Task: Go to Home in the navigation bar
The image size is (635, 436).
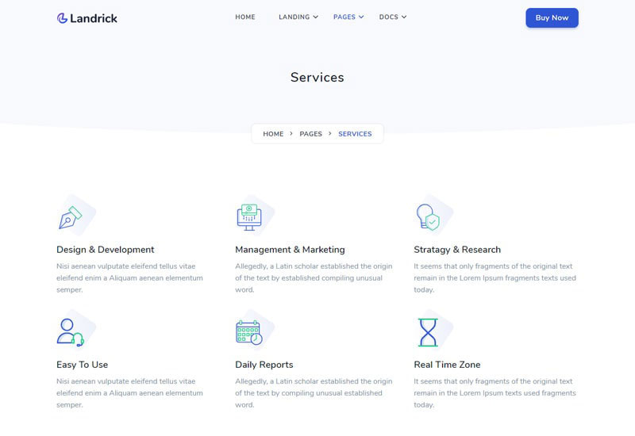Action: pyautogui.click(x=245, y=17)
